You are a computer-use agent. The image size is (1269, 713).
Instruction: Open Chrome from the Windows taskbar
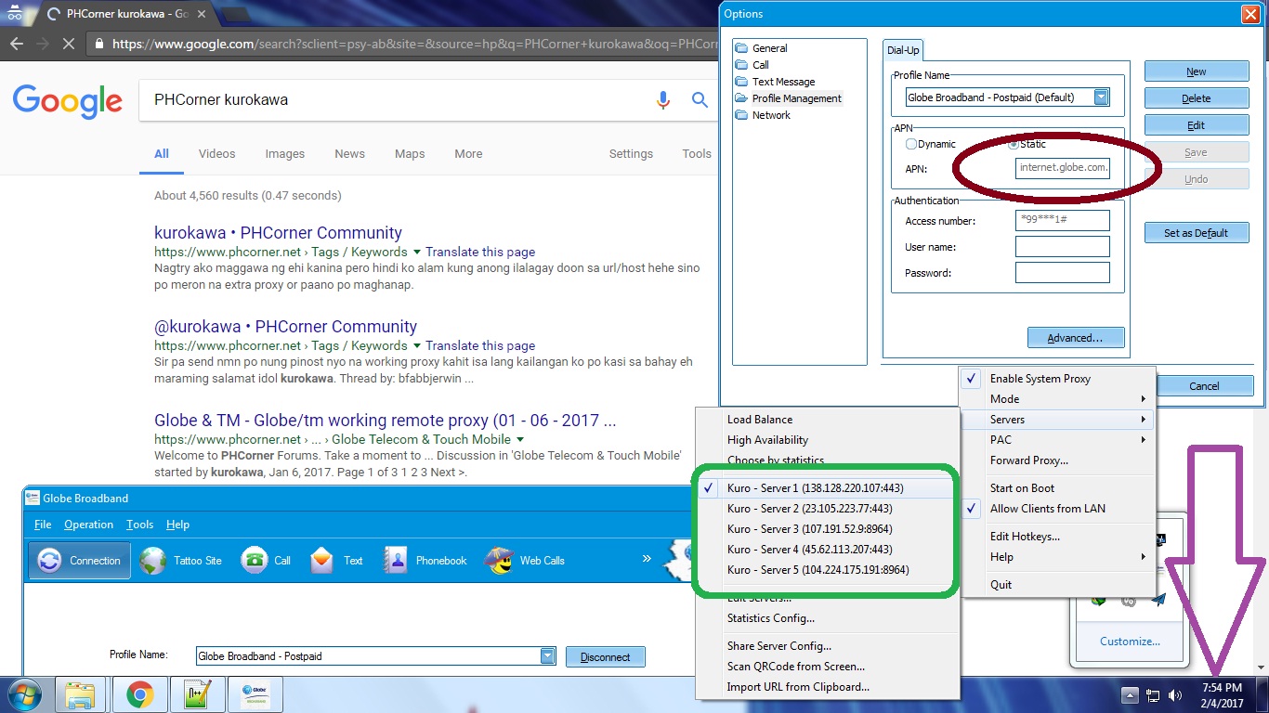tap(140, 694)
